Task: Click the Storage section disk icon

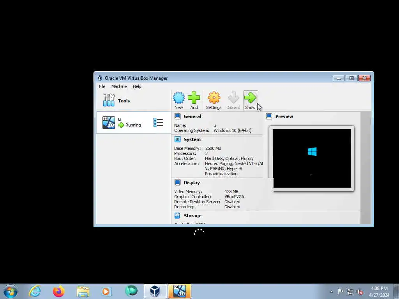Action: coord(177,216)
